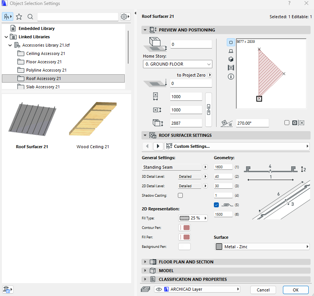Screen dimensions: 314x296
Task: Collapse Accessories Library 21.lcf node
Action: click(x=10, y=45)
